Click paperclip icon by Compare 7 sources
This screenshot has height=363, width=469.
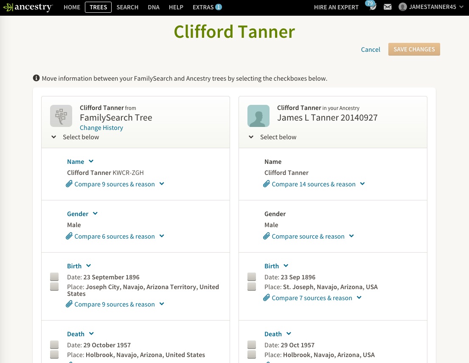[x=267, y=298]
